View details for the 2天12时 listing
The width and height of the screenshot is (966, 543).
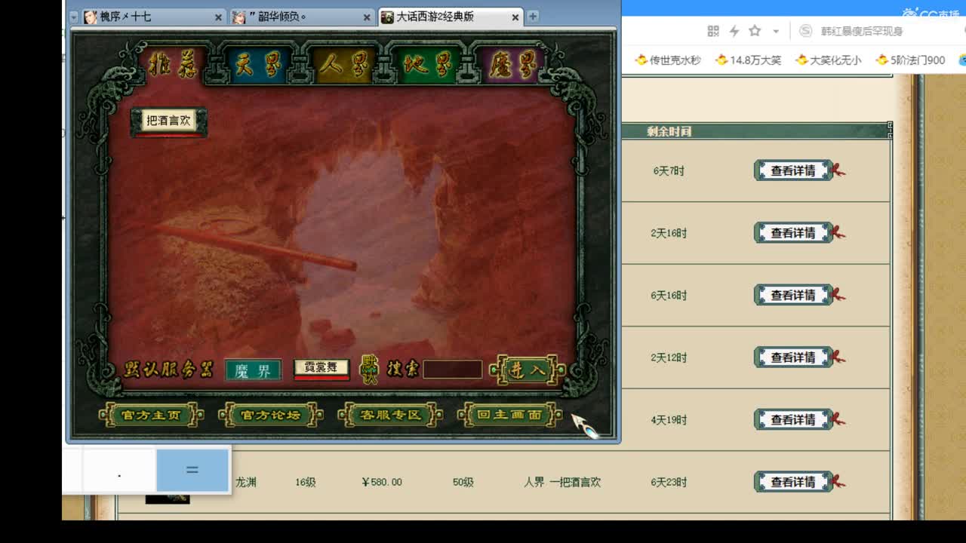point(793,357)
